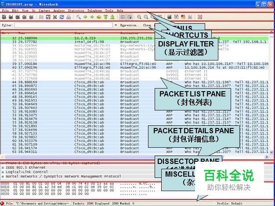Screen dimensions: 275x206
Task: Open the Go menu
Action: pos(33,11)
